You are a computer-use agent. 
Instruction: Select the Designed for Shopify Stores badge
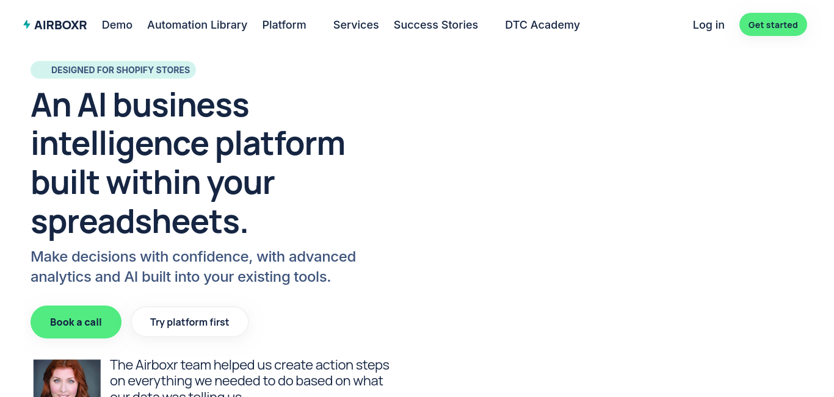(113, 70)
